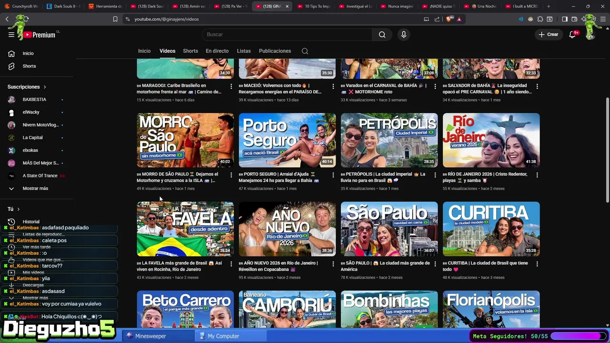This screenshot has height=343, width=610.
Task: Switch to Dark Souls II browser tab
Action: coord(63,6)
